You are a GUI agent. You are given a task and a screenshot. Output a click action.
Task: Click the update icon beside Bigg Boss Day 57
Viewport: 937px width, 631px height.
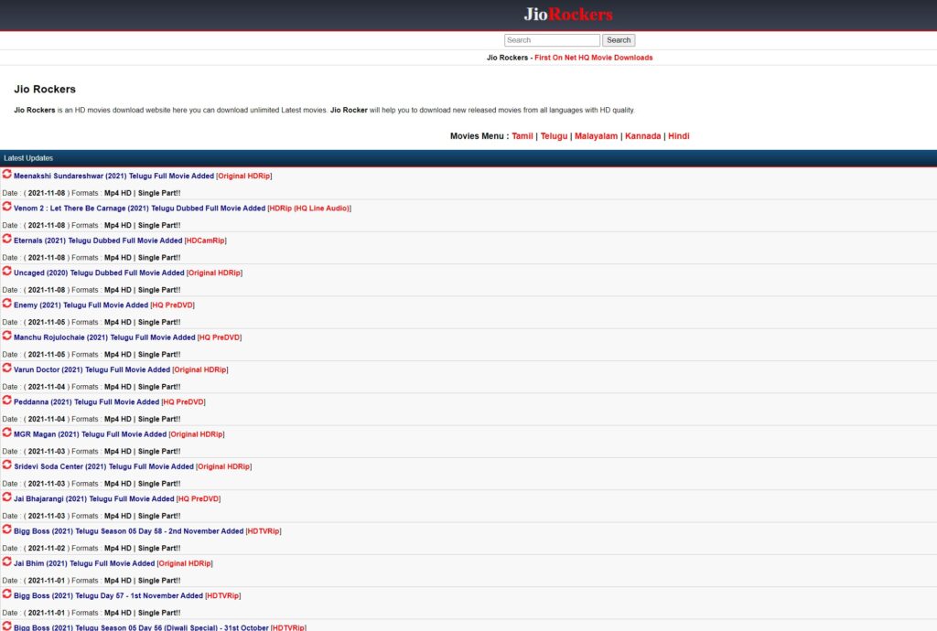point(6,593)
